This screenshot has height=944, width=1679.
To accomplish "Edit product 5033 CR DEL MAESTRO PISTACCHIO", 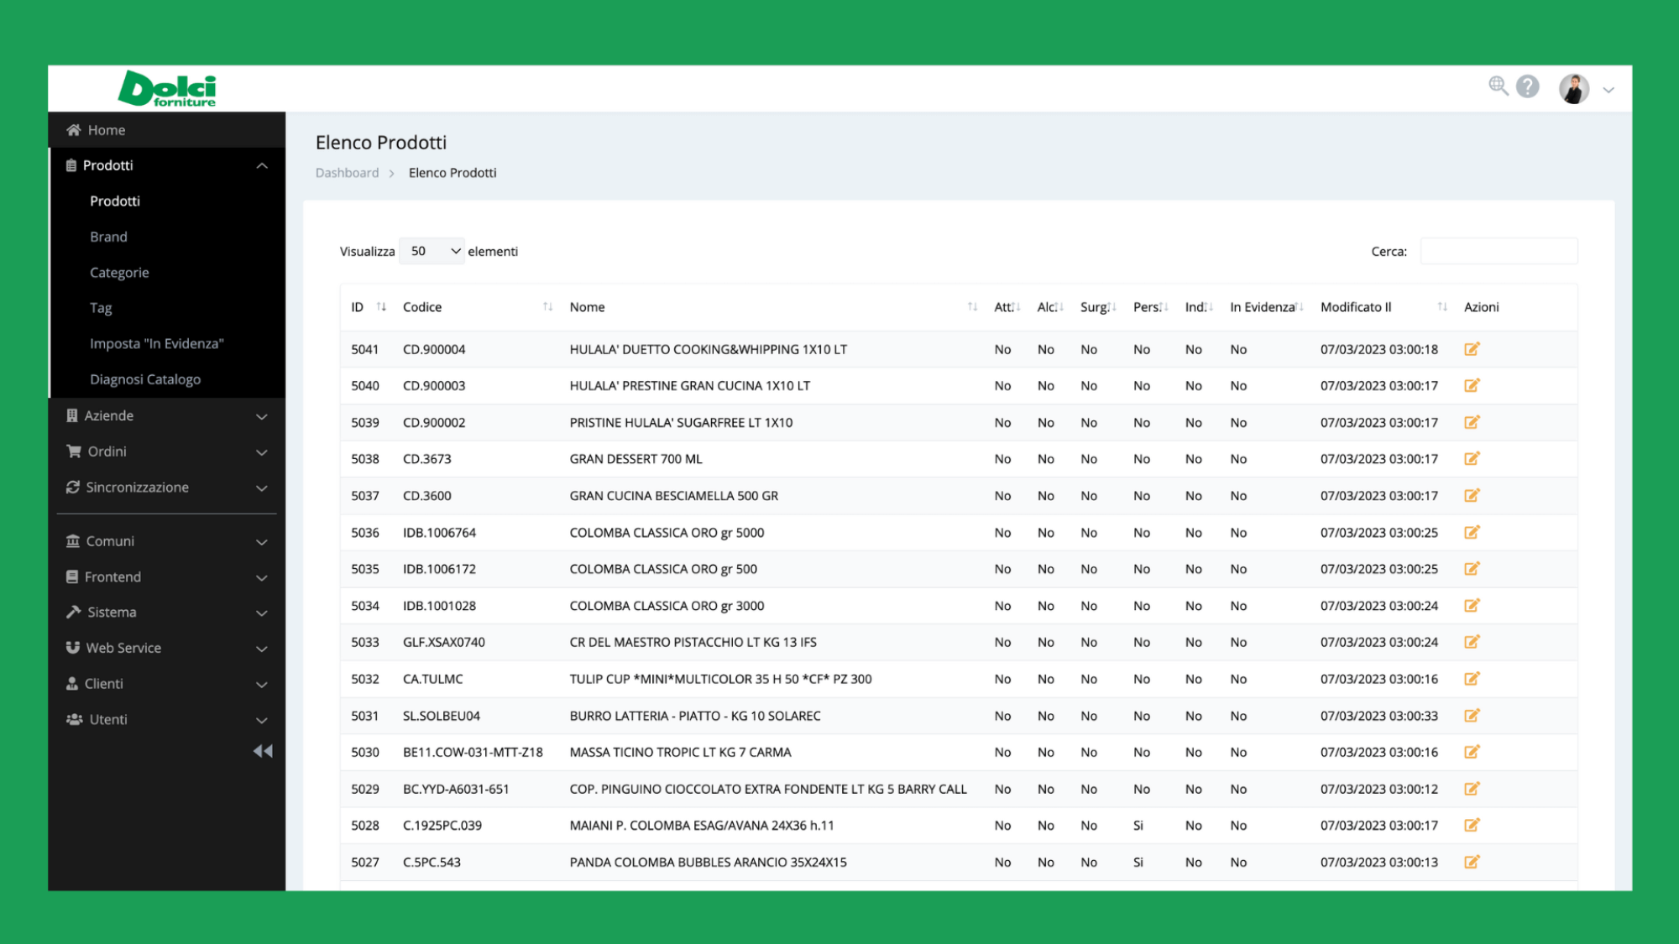I will click(x=1472, y=642).
